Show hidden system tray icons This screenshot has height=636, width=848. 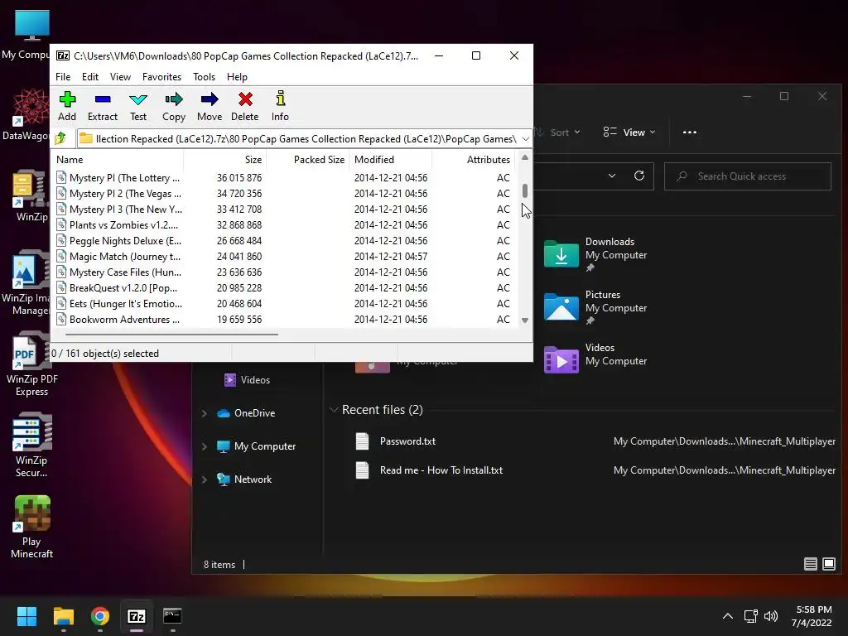click(x=728, y=616)
